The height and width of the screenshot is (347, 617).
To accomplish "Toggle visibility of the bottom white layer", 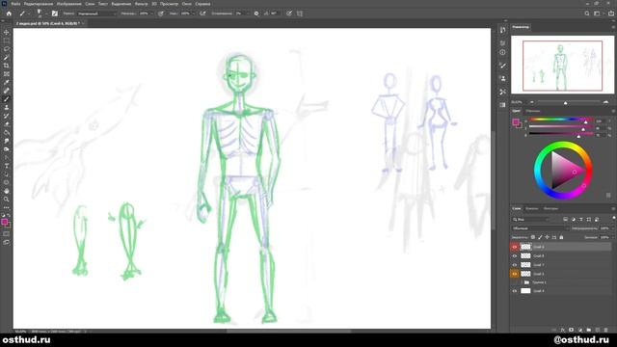I will click(514, 291).
